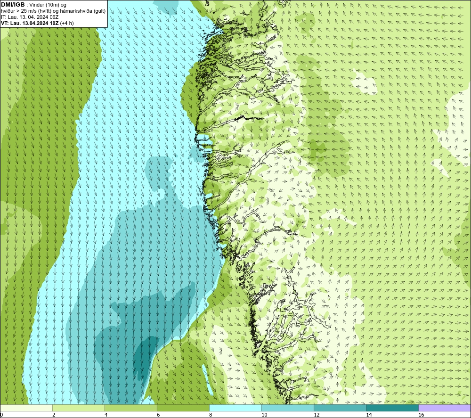
Task: Click the dark teal 14–16 m/s swatch
Action: [392, 408]
